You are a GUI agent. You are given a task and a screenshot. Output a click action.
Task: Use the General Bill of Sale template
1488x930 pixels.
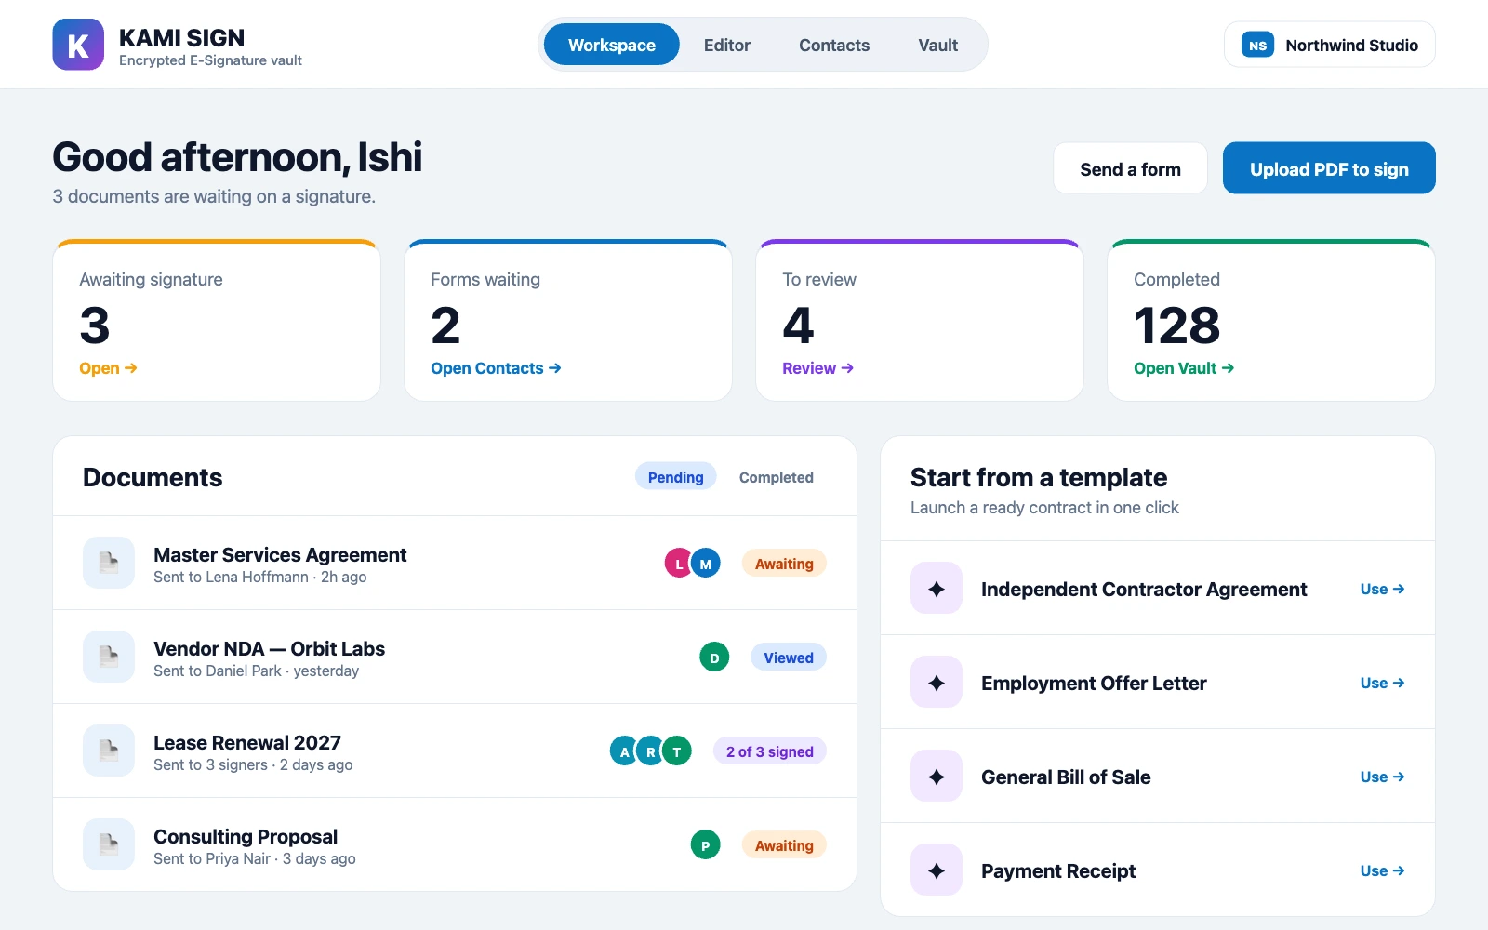pyautogui.click(x=1382, y=776)
